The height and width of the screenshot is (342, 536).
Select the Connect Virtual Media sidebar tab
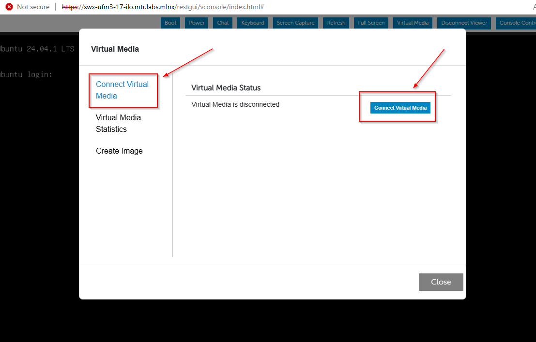point(122,90)
